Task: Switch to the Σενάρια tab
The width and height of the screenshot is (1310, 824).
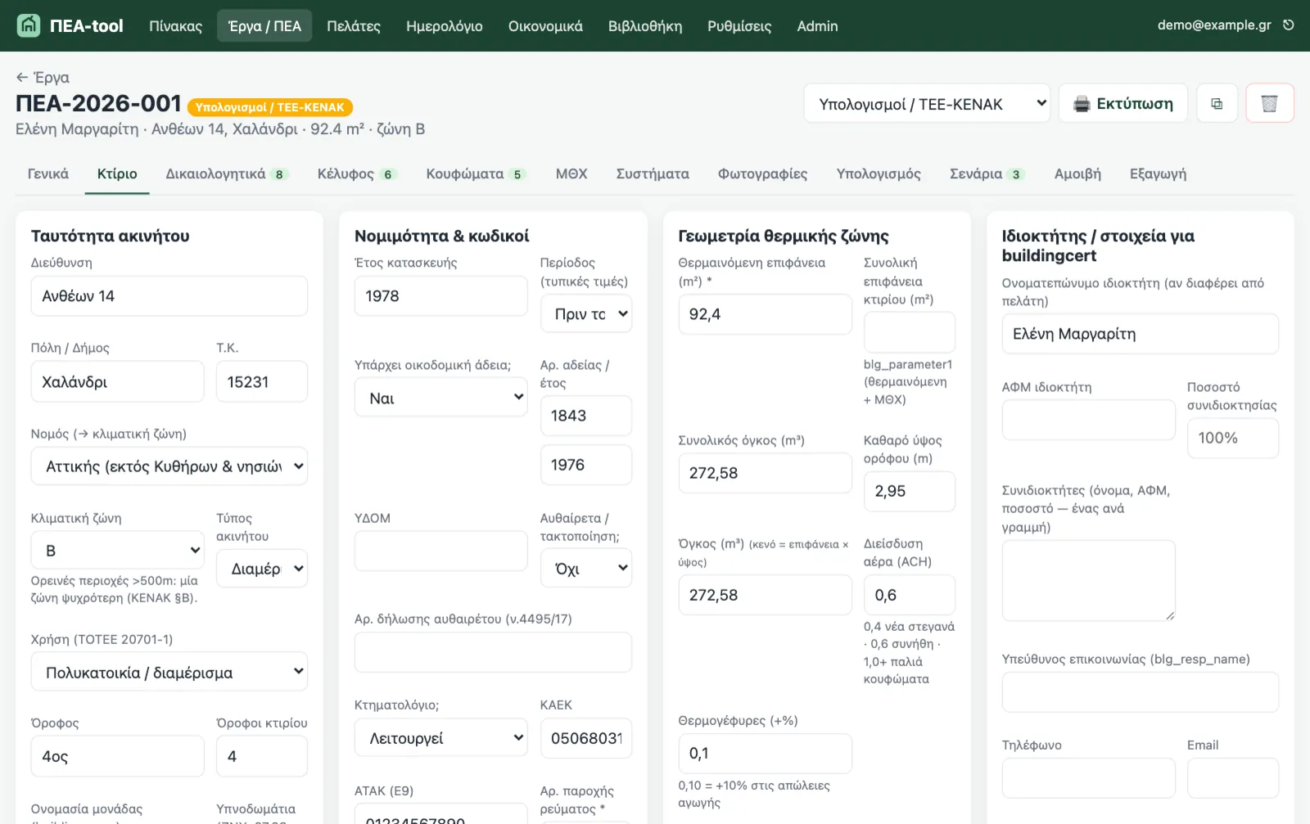Action: click(987, 173)
